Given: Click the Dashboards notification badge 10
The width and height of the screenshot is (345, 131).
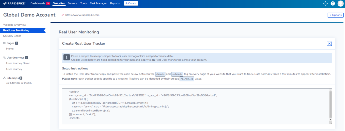Looking at the screenshot, I should 48,3.
